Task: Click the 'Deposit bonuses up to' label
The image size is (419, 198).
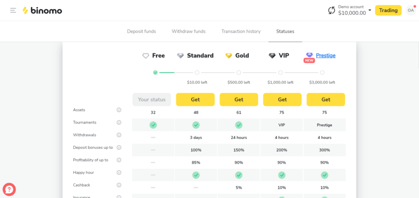Action: 93,148
